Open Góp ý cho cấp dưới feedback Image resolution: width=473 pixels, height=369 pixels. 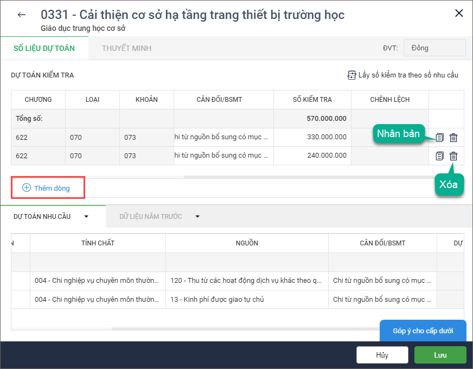[423, 331]
